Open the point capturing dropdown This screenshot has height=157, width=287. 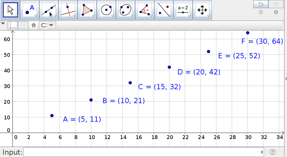47,25
